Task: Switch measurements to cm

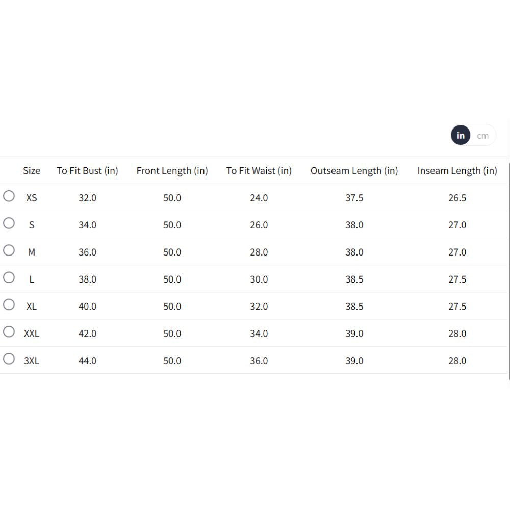Action: (482, 136)
